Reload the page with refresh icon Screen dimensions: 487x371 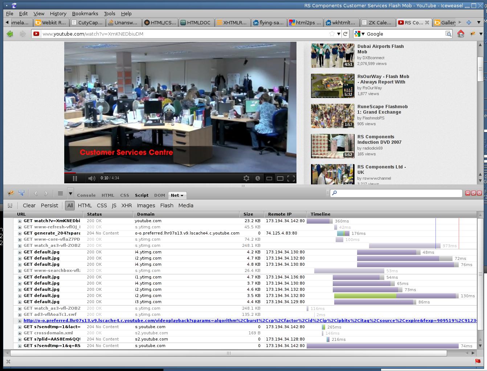(345, 34)
